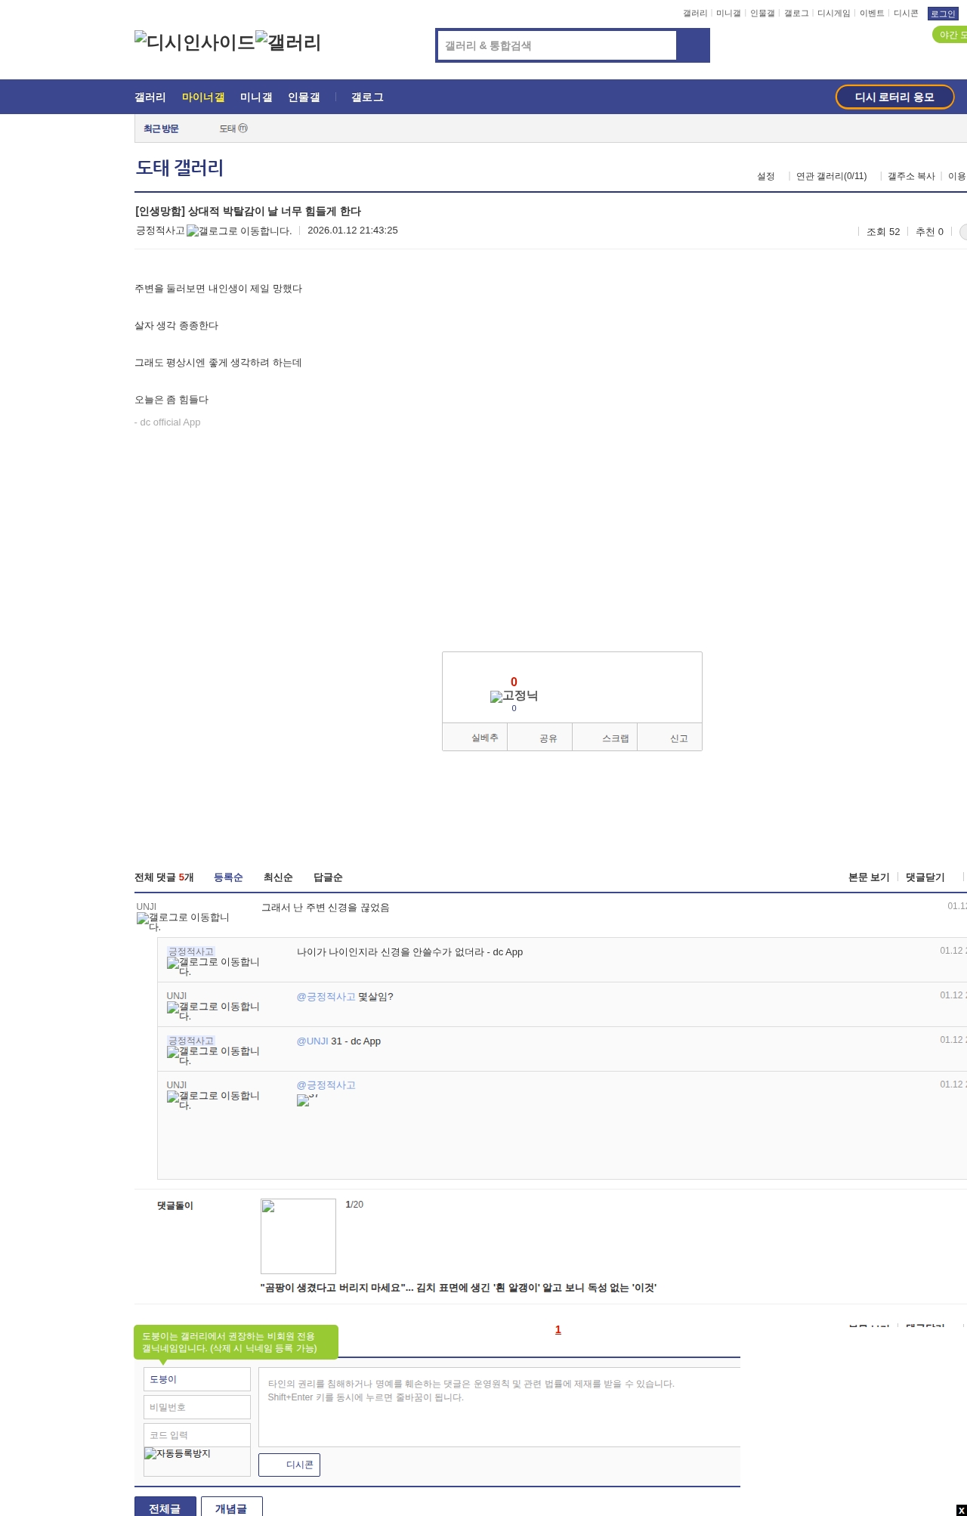
Task: Click the @긍정적사고 mention before '몇살임?'
Action: click(x=326, y=997)
